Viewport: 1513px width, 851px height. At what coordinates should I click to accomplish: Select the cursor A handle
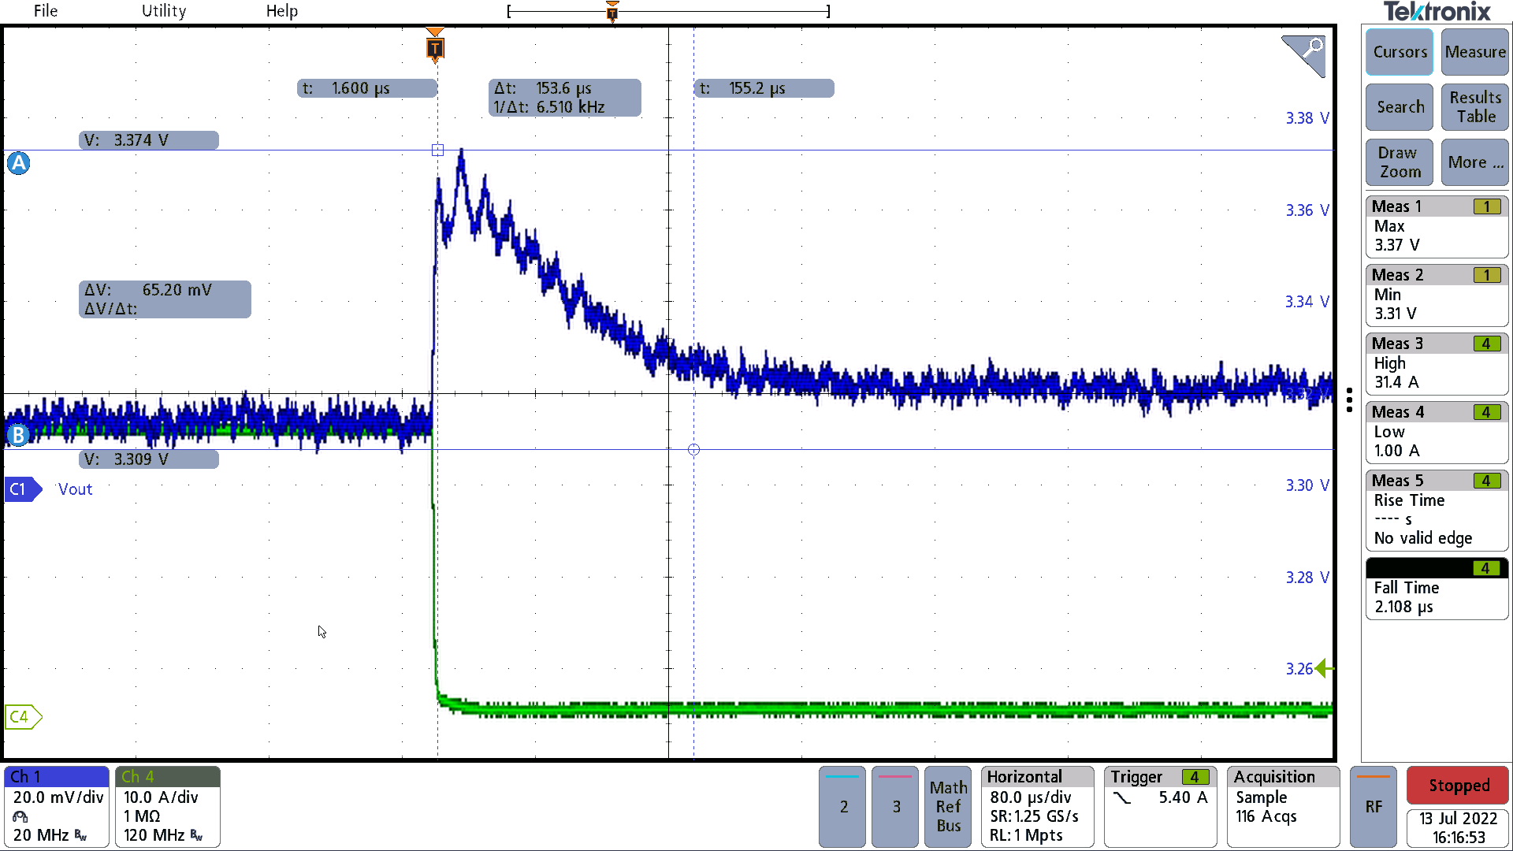pyautogui.click(x=19, y=163)
